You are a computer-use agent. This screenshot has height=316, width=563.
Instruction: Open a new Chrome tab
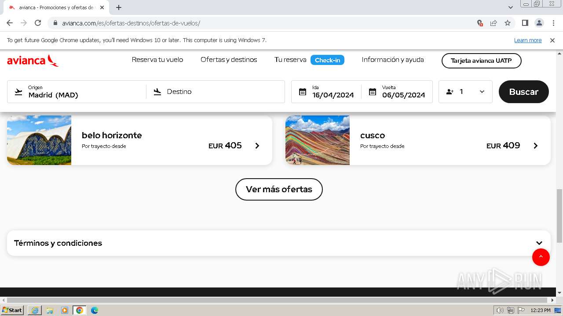pyautogui.click(x=119, y=7)
